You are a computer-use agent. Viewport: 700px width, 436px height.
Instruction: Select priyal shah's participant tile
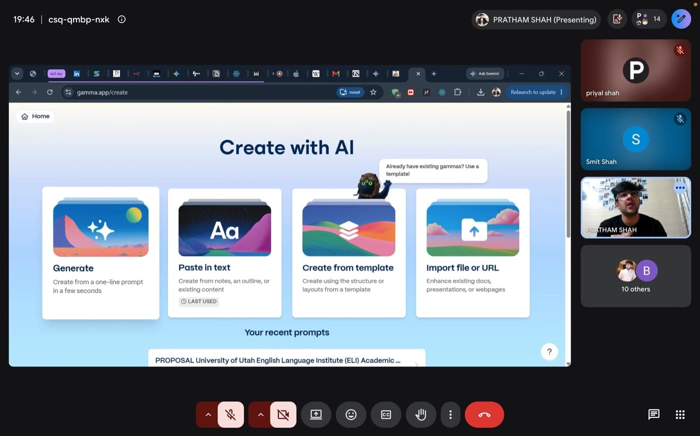coord(636,70)
